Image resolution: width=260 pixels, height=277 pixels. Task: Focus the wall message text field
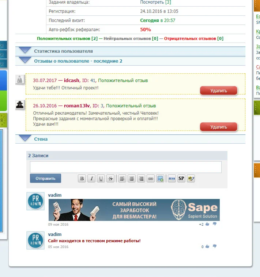(126, 167)
